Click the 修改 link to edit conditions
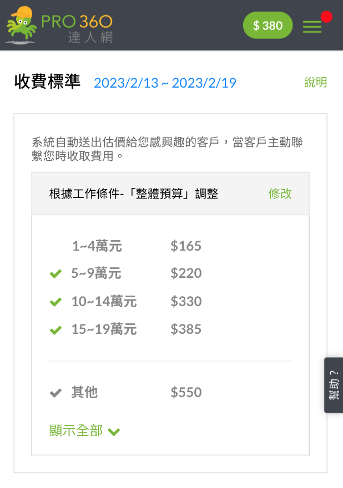Screen dimensions: 343x488 click(x=280, y=194)
